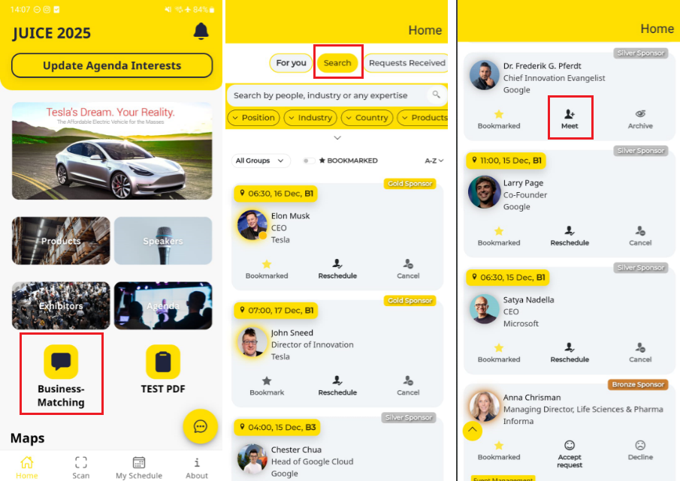Tap the floating chat bubble button
Viewport: 680px width, 481px height.
[x=200, y=426]
